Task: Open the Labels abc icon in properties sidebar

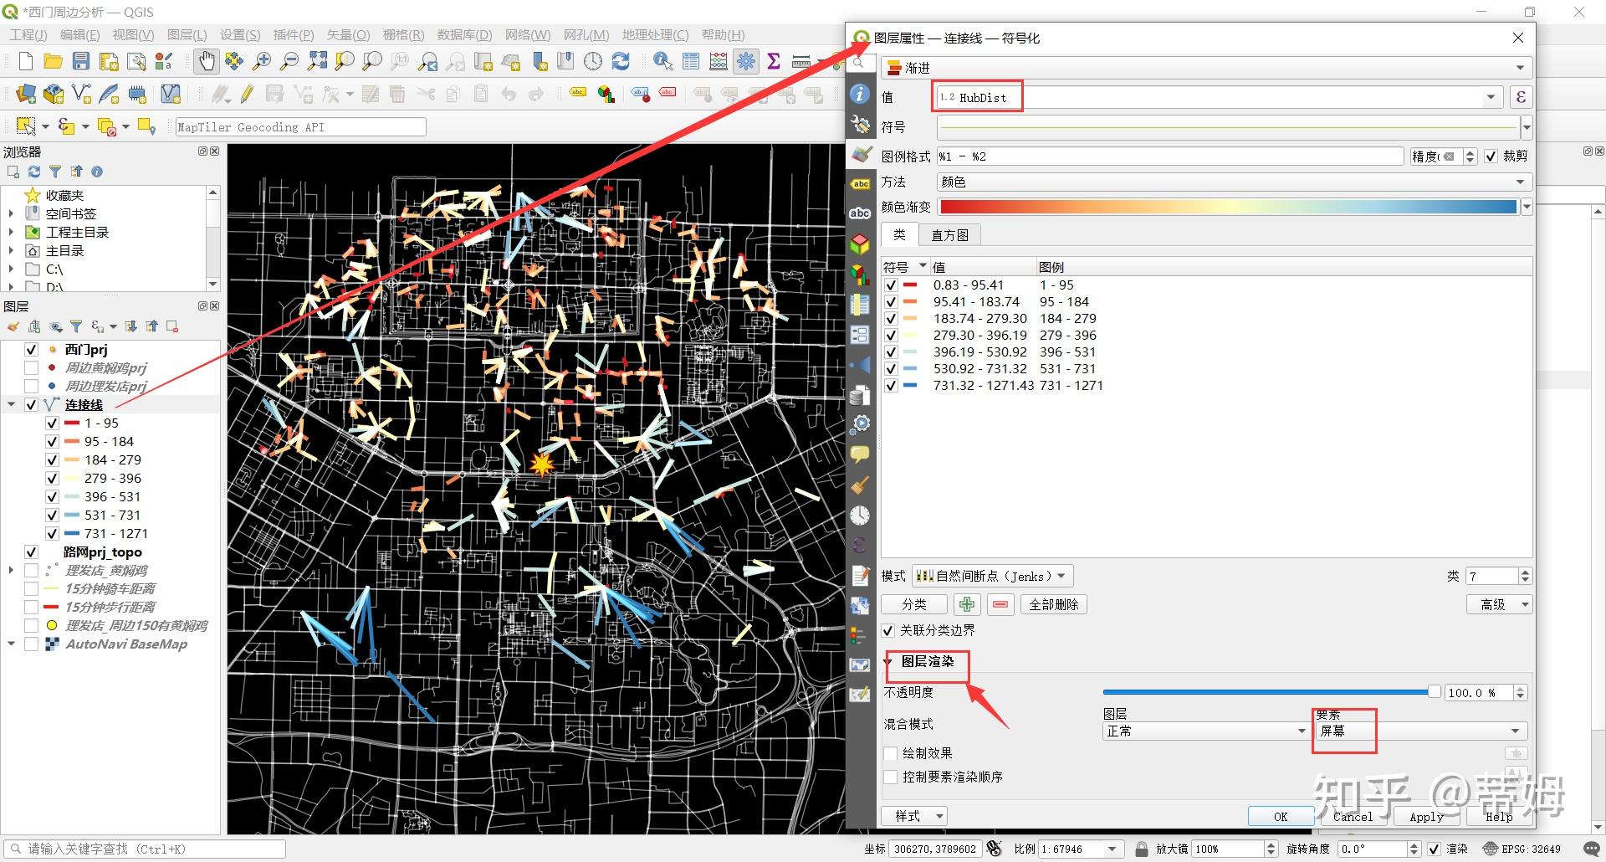Action: pos(860,184)
